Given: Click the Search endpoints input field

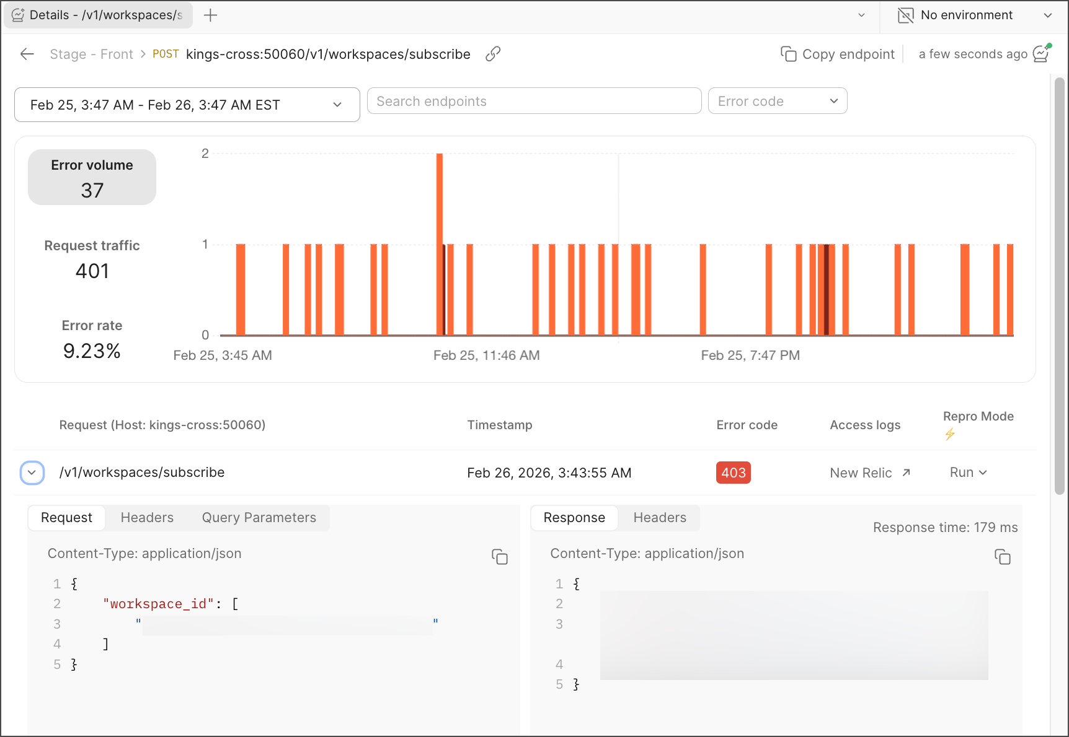Looking at the screenshot, I should click(534, 101).
